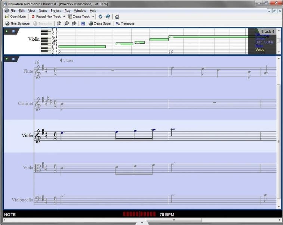Stop the Violin piano-roll track playback
Viewport: 283px width, 225px height.
point(13,31)
